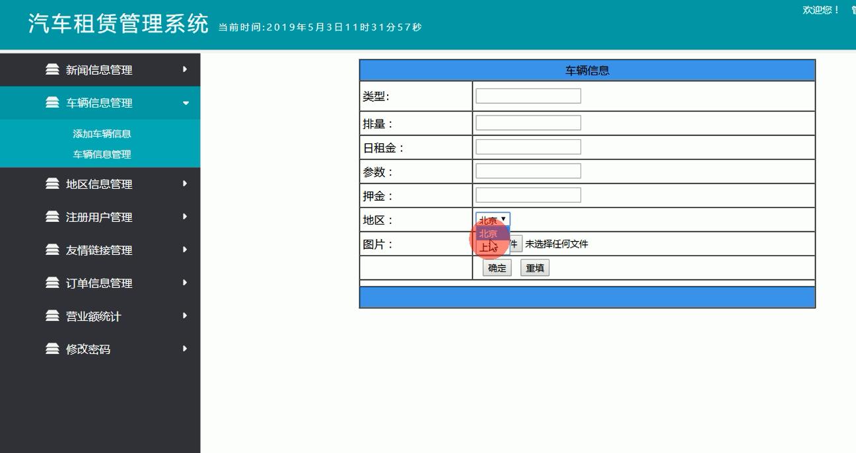Image resolution: width=856 pixels, height=453 pixels.
Task: Open the 地区信息管理 menu
Action: pos(100,184)
